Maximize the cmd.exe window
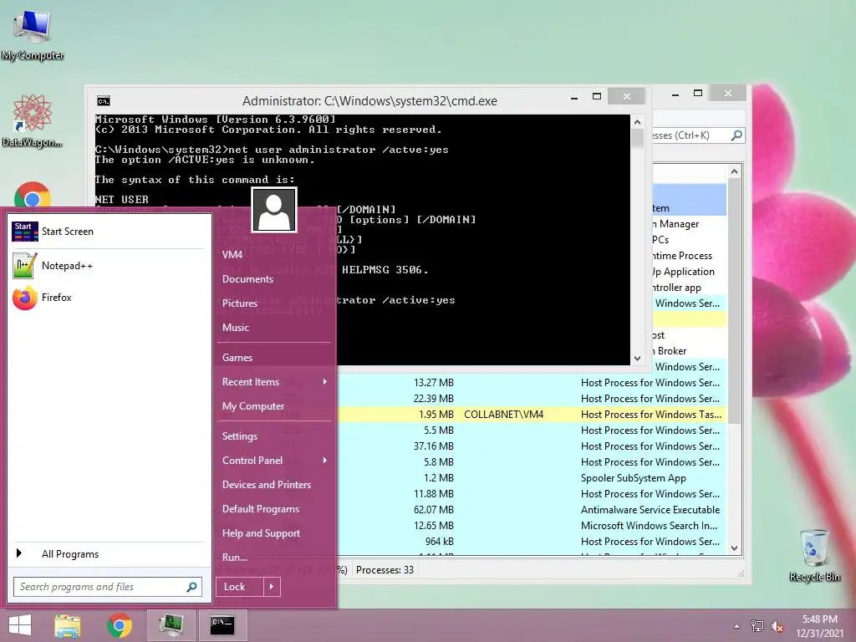 597,97
